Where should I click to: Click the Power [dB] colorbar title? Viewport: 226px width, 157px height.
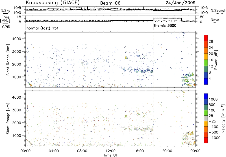(x=216, y=60)
